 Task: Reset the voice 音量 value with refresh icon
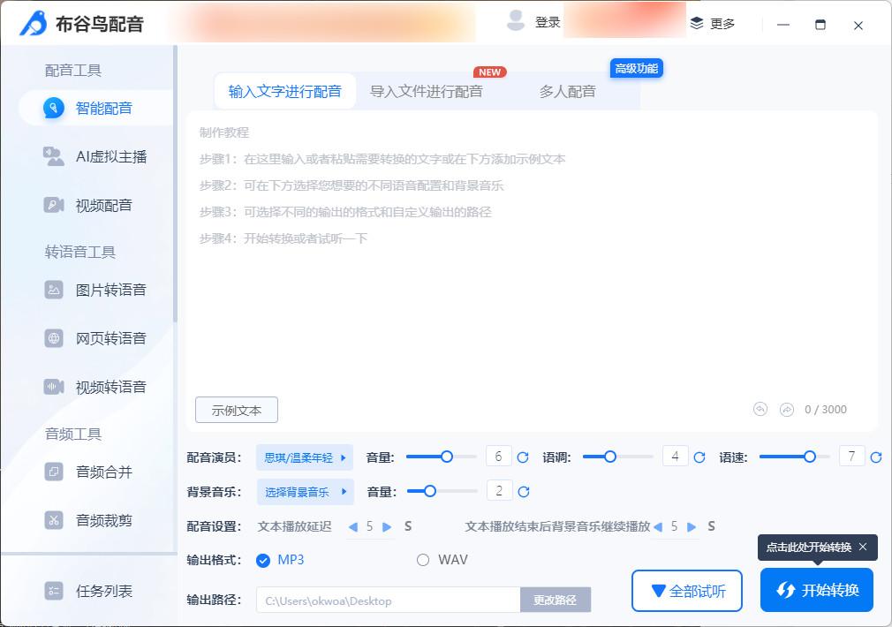tap(523, 457)
